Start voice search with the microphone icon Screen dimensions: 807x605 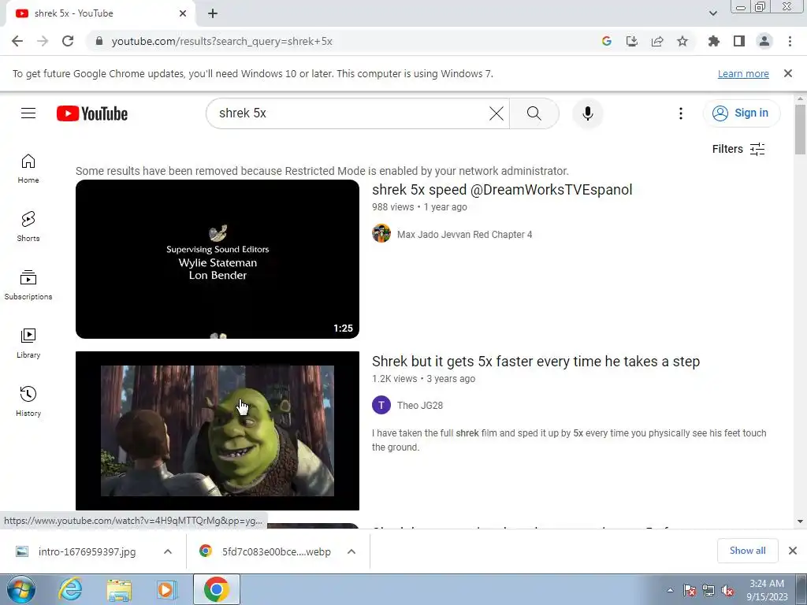tap(587, 113)
